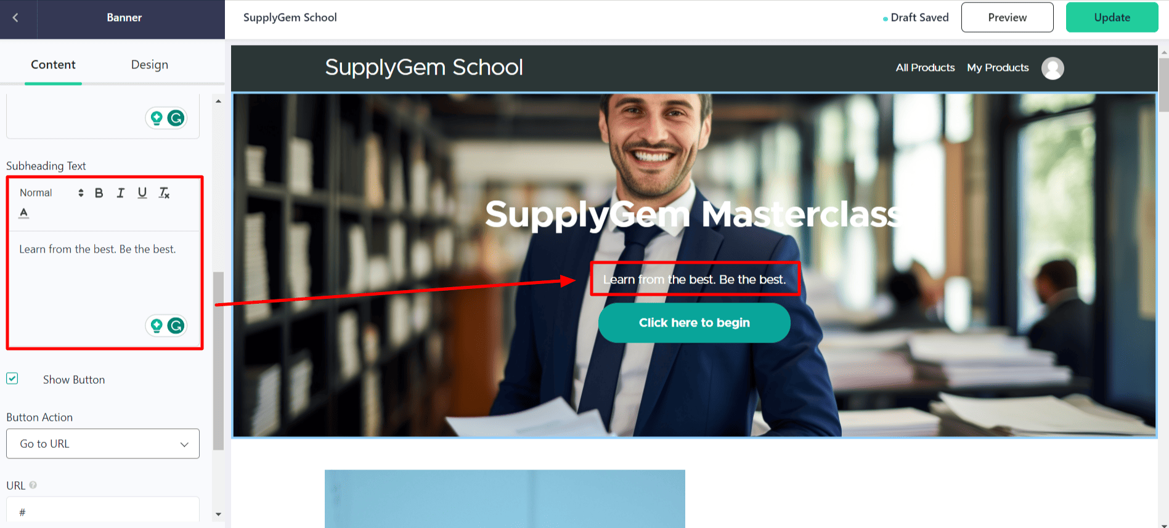Viewport: 1169px width, 528px height.
Task: Open the text color picker in Subheading toolbar
Action: coord(24,213)
